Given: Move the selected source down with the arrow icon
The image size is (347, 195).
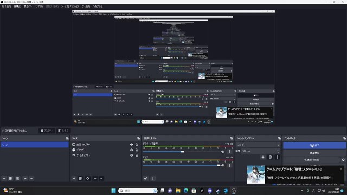Looking at the screenshot, I should (101, 178).
